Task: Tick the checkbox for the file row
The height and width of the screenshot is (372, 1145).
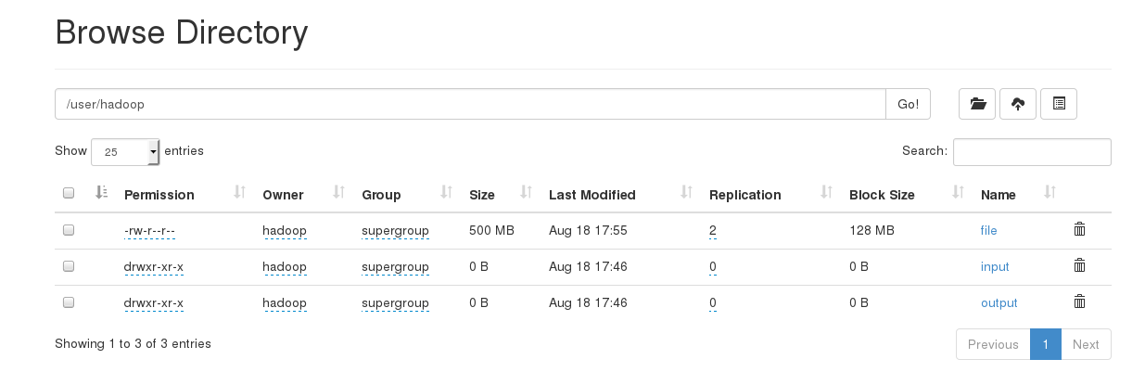Action: point(69,230)
